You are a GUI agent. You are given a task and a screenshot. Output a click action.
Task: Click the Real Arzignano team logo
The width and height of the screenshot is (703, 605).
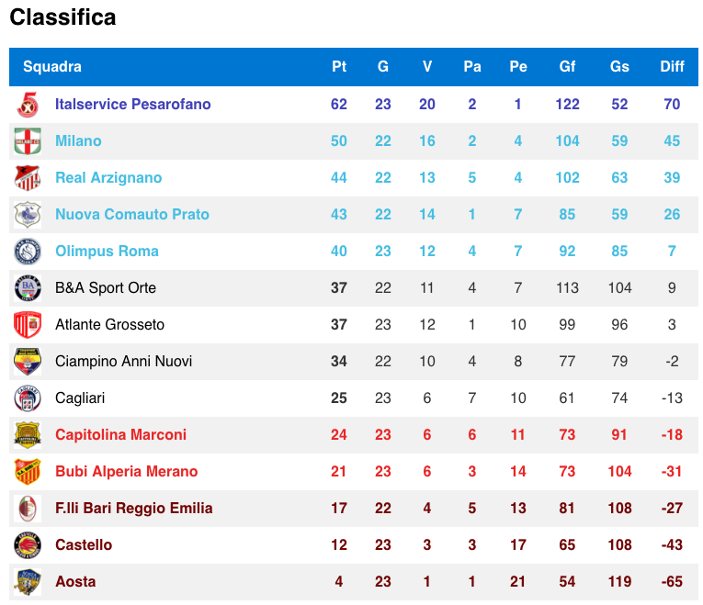pyautogui.click(x=28, y=178)
